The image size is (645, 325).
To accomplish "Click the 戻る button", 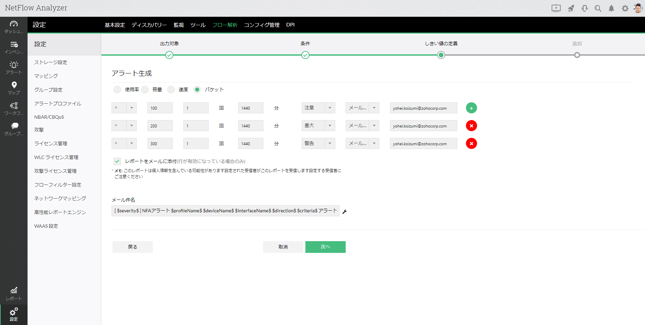I will point(132,247).
